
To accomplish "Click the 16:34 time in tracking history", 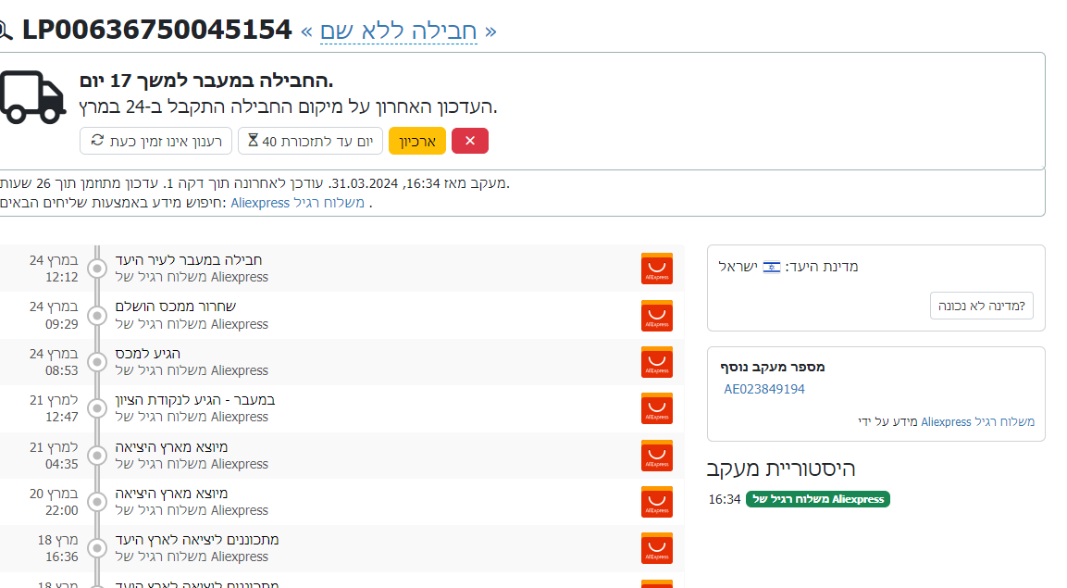I will coord(724,499).
